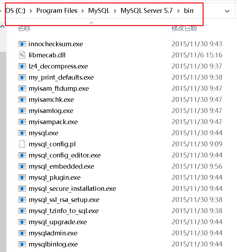This screenshot has height=252, width=237.
Task: Select the file name mysql_config.pl
Action: click(x=52, y=144)
